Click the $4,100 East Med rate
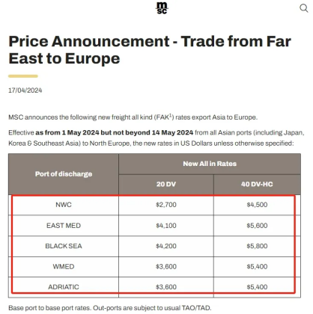 (x=166, y=226)
